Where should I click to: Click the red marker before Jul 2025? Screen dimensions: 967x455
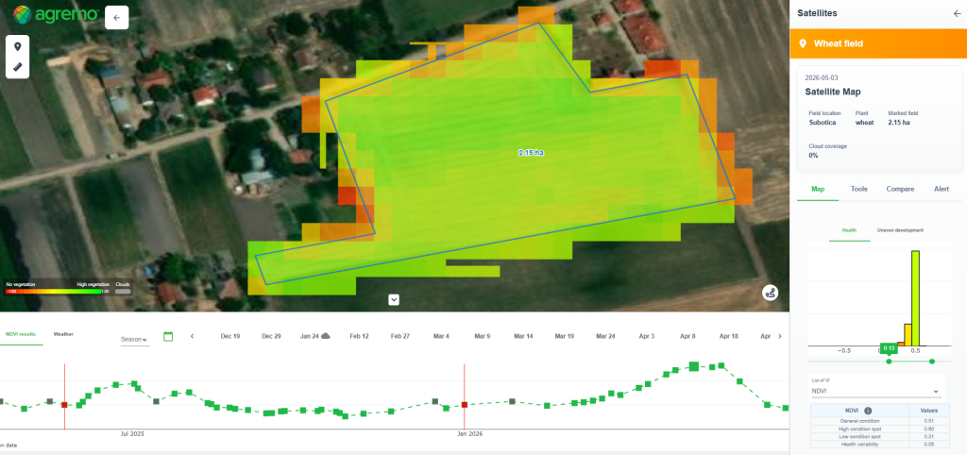click(x=64, y=405)
